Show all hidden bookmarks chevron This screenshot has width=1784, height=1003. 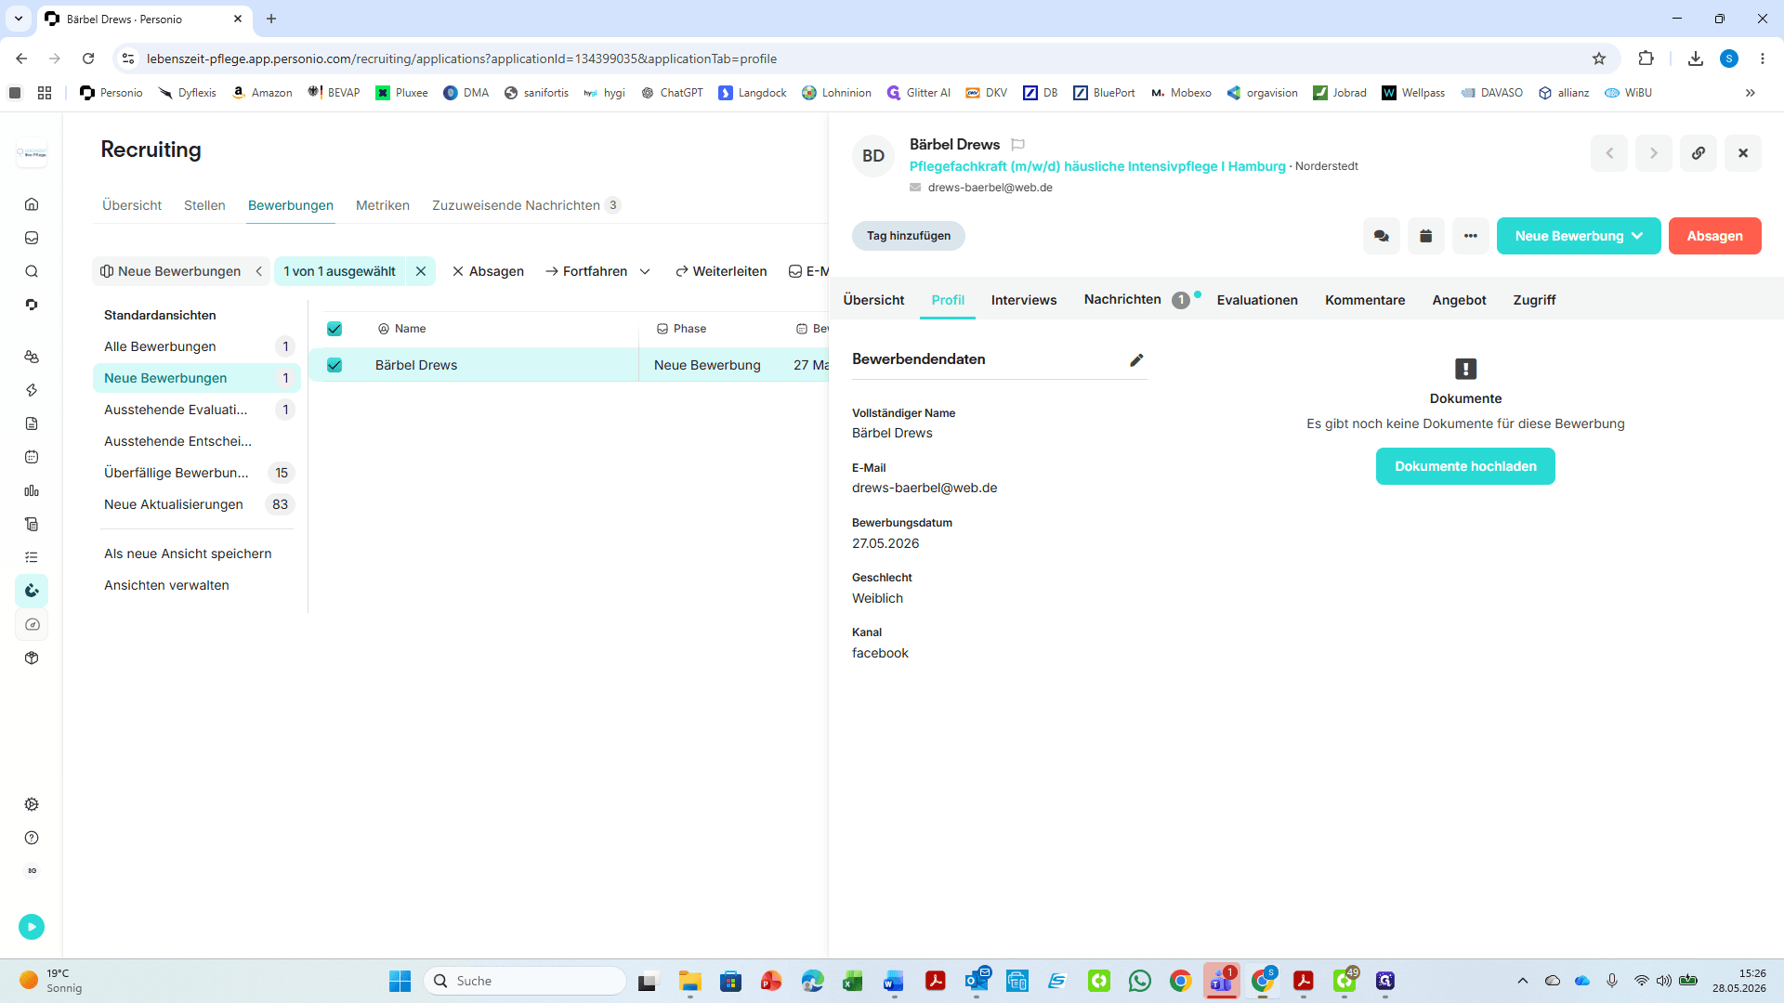1751,93
